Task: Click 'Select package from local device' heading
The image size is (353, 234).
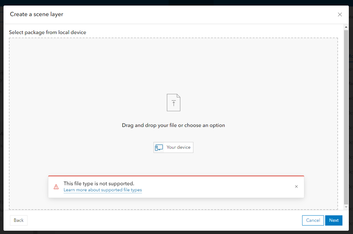Action: point(47,32)
